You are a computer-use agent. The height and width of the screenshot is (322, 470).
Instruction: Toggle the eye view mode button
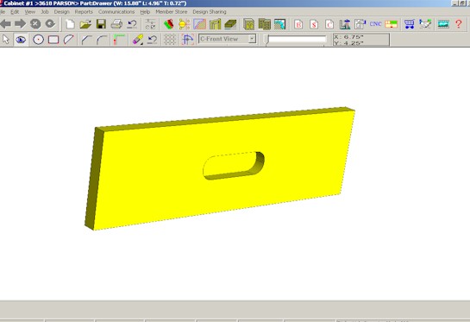[21, 40]
